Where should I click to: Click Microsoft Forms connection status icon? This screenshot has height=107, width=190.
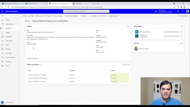181,32
